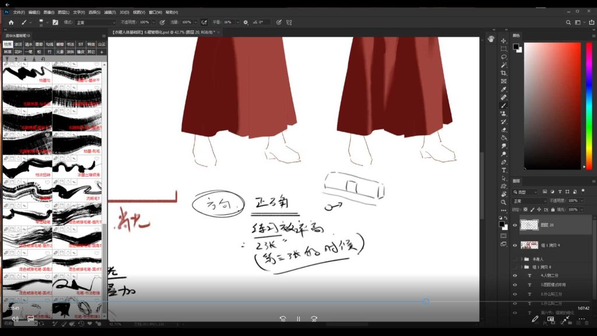597x336 pixels.
Task: Click the symmetry butterfly icon
Action: [x=289, y=23]
